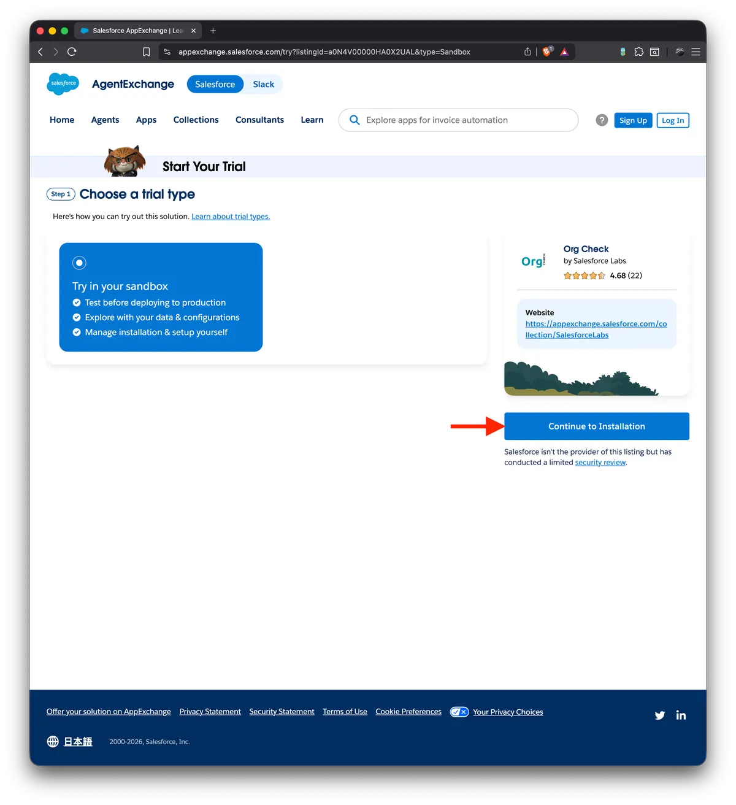The image size is (736, 805).
Task: Click 'Explore with your data & configurations' text
Action: pos(162,317)
